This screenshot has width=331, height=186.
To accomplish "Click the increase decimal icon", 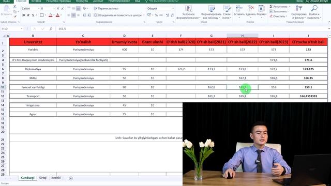I will [168, 15].
